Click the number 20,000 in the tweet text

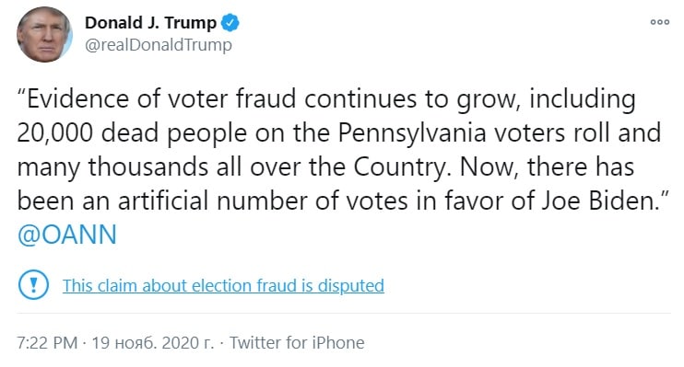55,132
